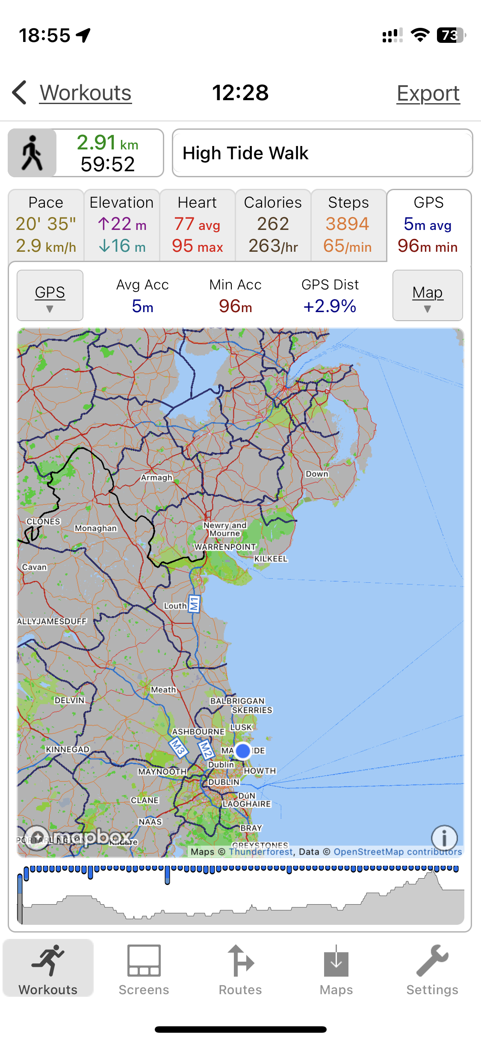Screen dimensions: 481x1043
Task: Switch to the Heart rate tab
Action: pyautogui.click(x=198, y=225)
